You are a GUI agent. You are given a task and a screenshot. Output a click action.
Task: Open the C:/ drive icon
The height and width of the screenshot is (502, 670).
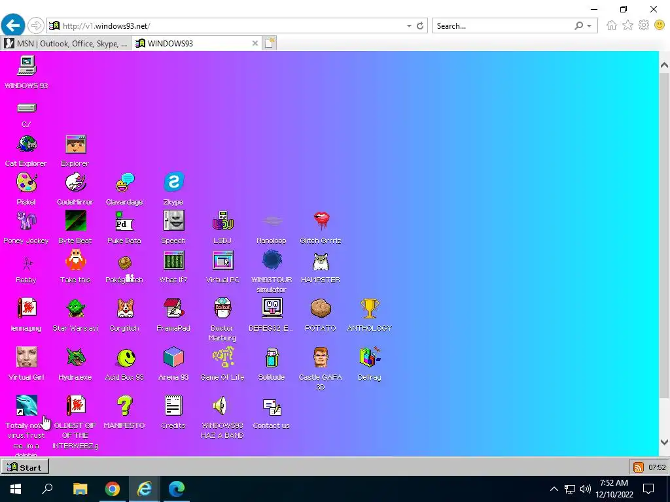tap(26, 108)
